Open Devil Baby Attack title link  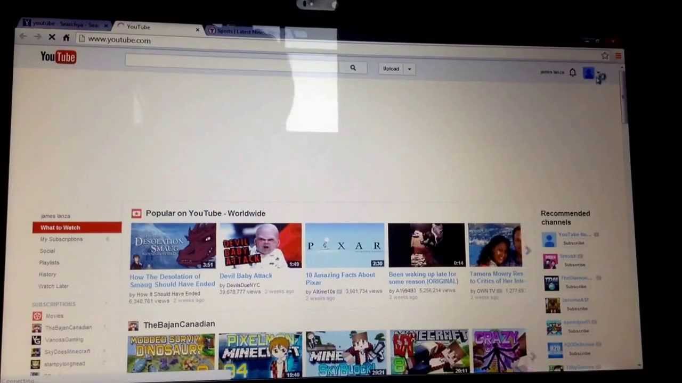coord(246,276)
